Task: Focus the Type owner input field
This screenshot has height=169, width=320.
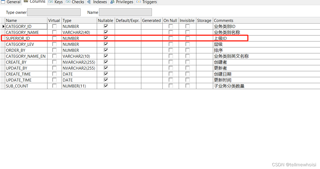Action: (54, 12)
